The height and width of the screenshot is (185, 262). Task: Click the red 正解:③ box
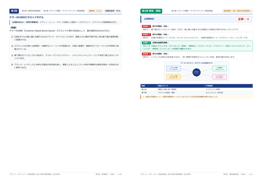244,19
